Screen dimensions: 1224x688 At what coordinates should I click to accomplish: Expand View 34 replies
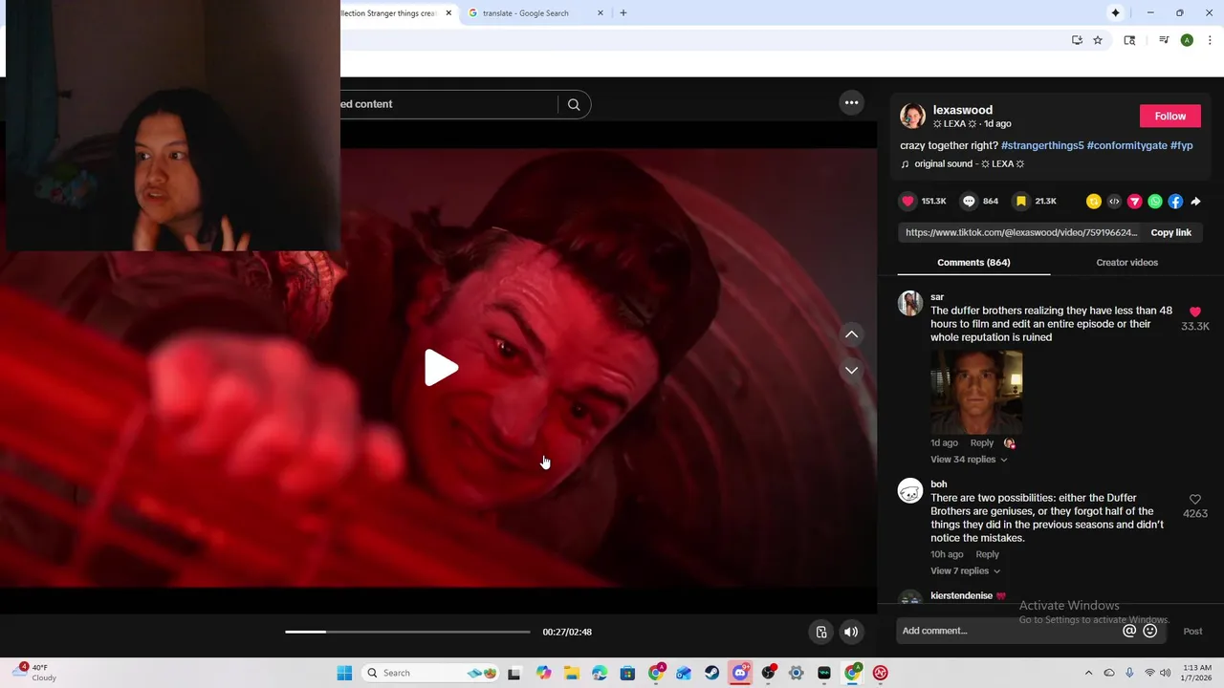pos(969,460)
